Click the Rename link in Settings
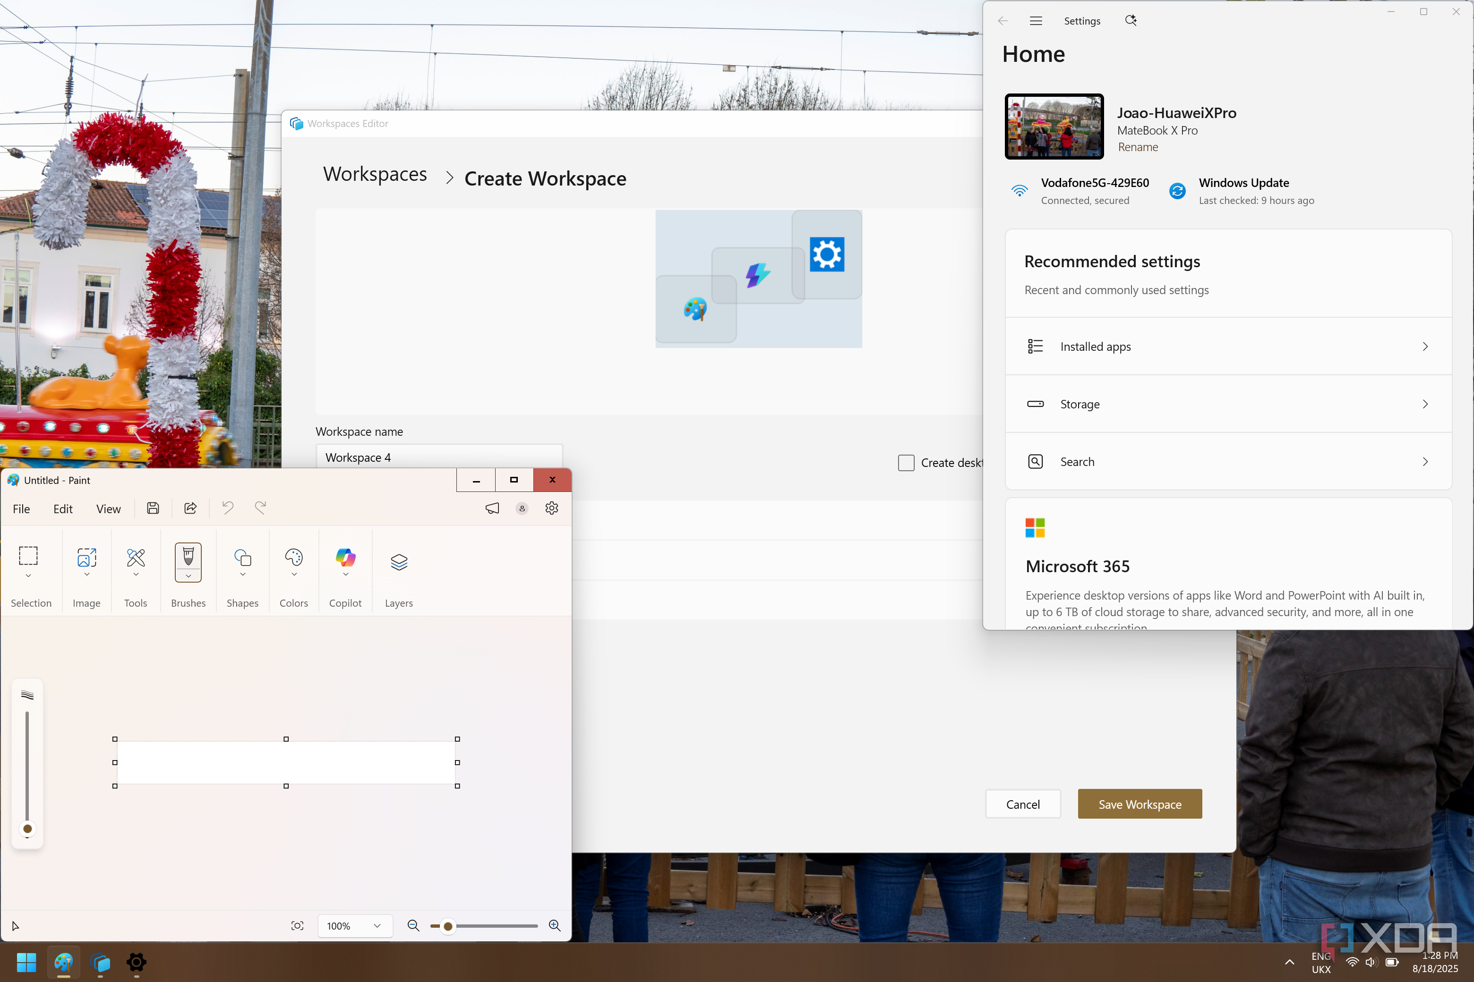 point(1138,147)
